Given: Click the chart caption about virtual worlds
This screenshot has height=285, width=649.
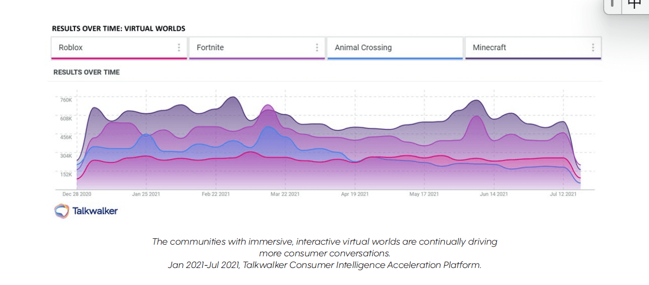Looking at the screenshot, I should pos(324,253).
